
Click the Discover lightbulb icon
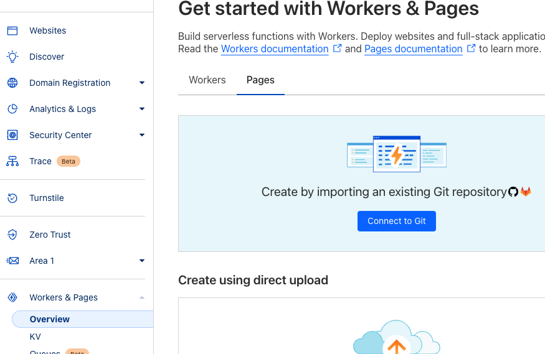click(x=12, y=57)
